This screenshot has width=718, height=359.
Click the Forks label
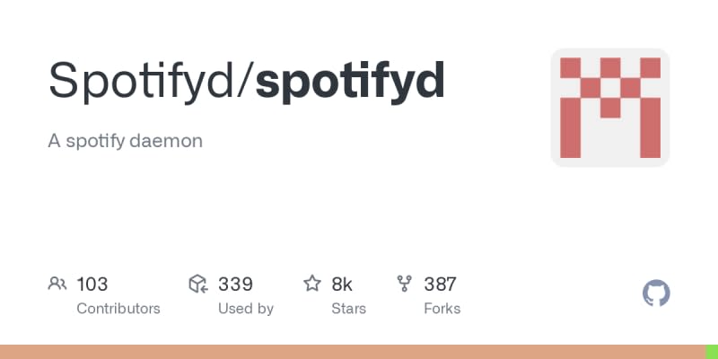click(x=442, y=308)
